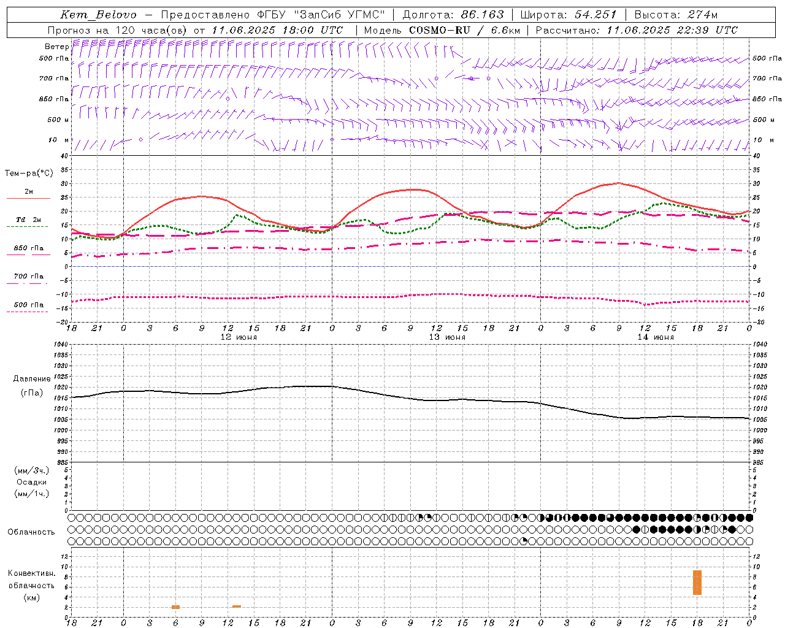Click the tall orange convective cloud bar
The height and width of the screenshot is (628, 785).
tap(697, 583)
